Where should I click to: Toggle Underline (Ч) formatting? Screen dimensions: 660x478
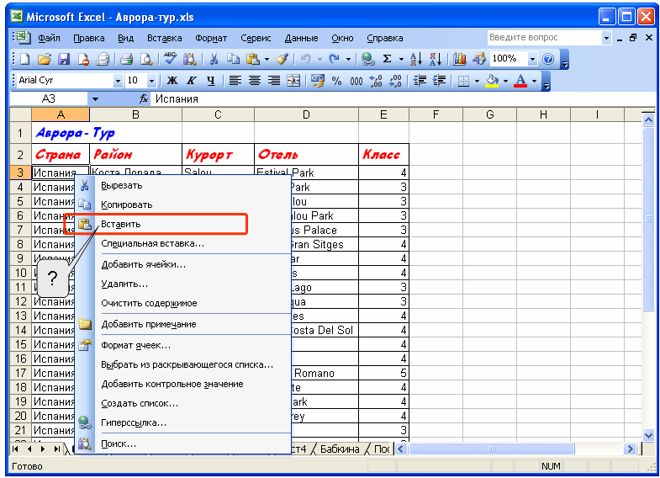pyautogui.click(x=211, y=81)
